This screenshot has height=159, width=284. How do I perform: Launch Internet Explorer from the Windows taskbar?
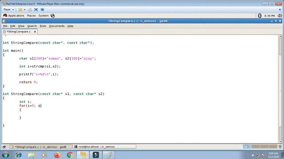19,155
